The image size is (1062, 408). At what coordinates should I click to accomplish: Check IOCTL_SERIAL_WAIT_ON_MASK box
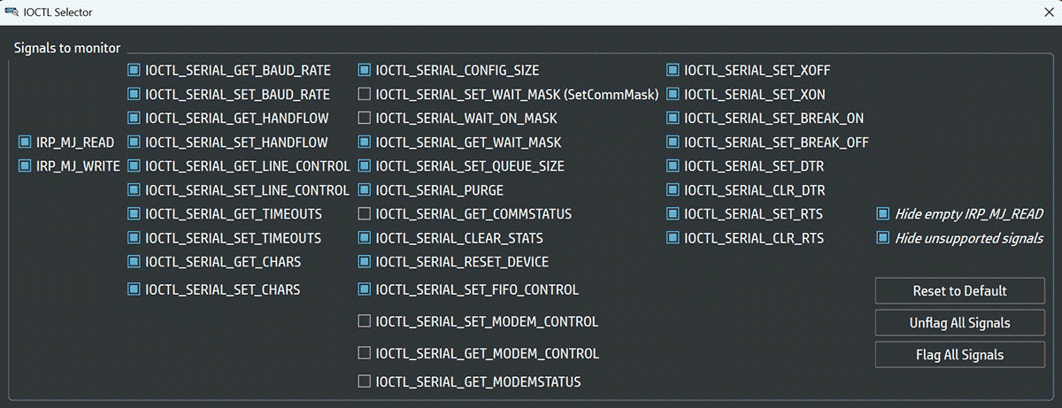coord(365,118)
